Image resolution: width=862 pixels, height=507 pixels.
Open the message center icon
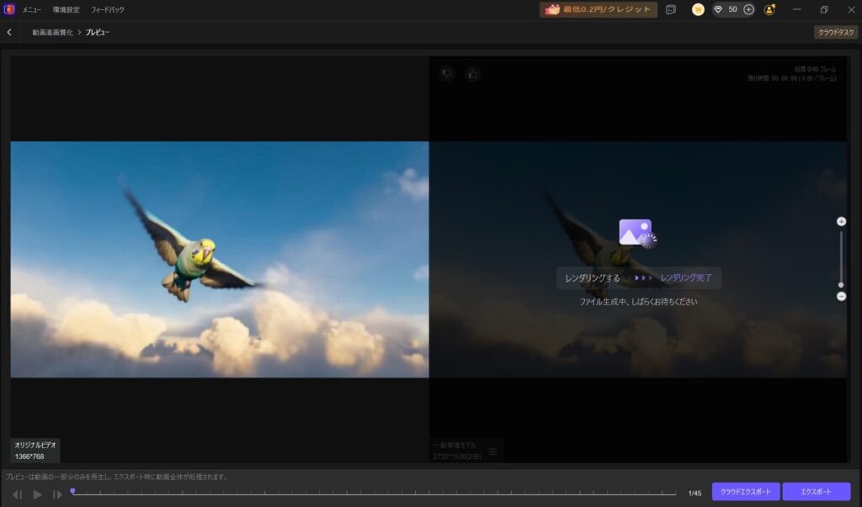click(x=671, y=9)
